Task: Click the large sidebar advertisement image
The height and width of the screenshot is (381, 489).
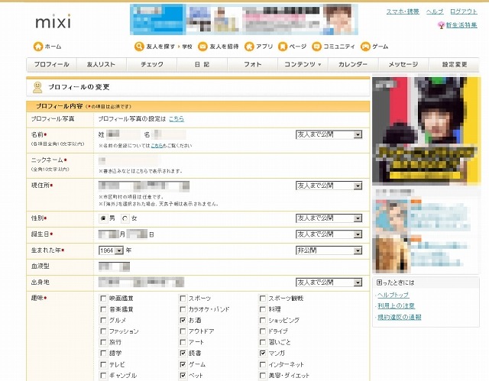Action: point(426,131)
